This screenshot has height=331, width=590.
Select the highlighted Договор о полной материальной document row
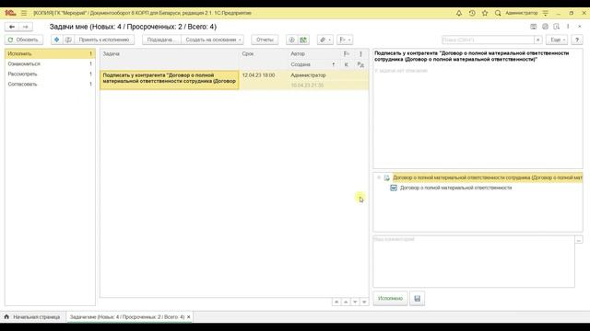(488, 177)
